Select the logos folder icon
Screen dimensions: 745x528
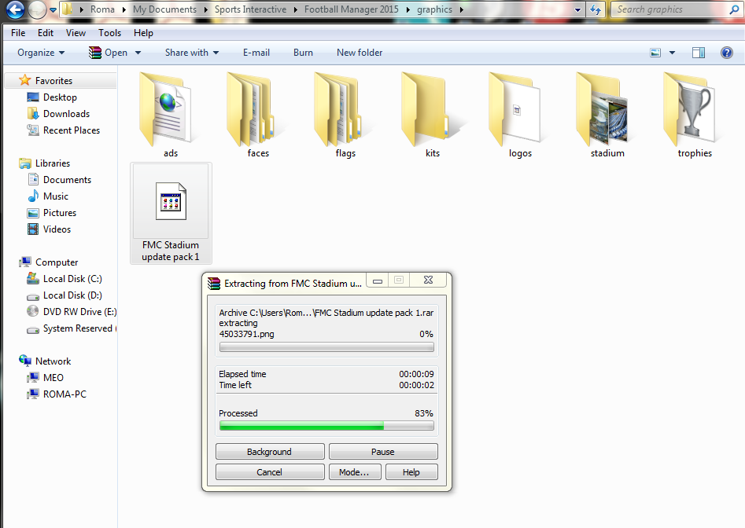click(x=515, y=110)
